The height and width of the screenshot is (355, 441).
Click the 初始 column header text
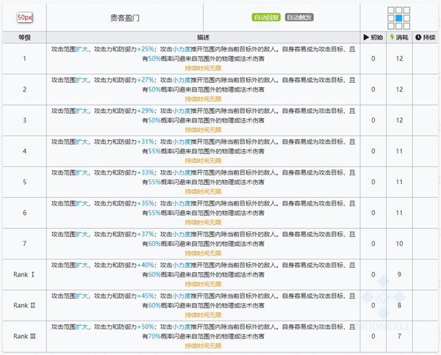pos(376,37)
